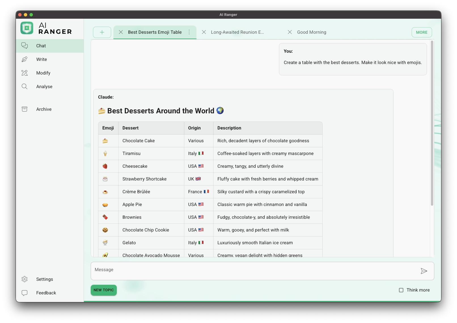This screenshot has width=457, height=323.
Task: Click the Feedback speech bubble icon
Action: coord(25,293)
